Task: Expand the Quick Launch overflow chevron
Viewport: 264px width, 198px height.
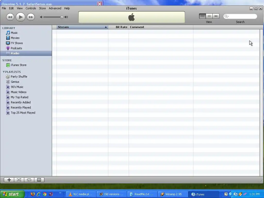Action: [60, 193]
